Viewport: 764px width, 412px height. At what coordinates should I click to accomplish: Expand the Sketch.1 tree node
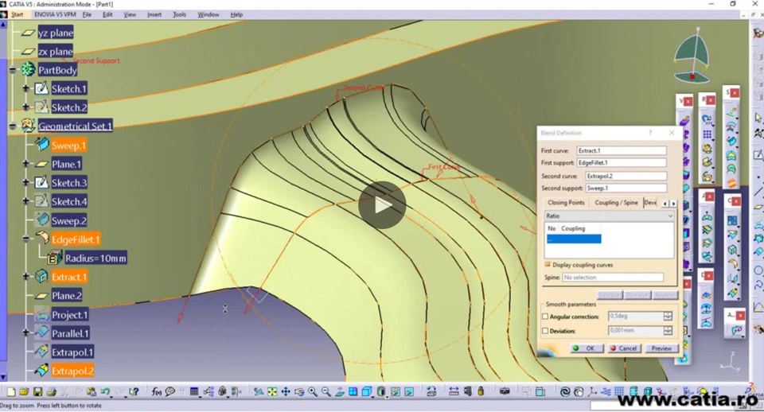pyautogui.click(x=25, y=88)
